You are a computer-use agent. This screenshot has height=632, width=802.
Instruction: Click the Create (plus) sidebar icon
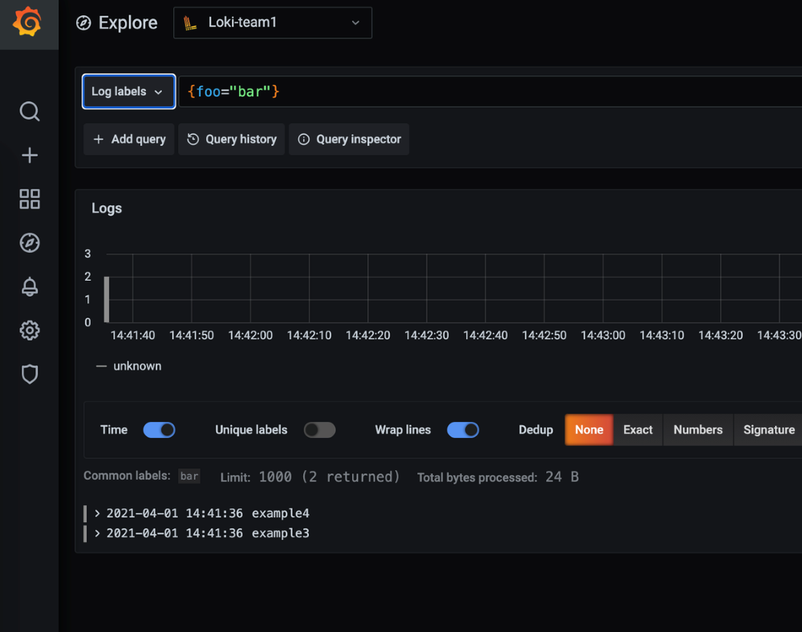click(x=29, y=155)
